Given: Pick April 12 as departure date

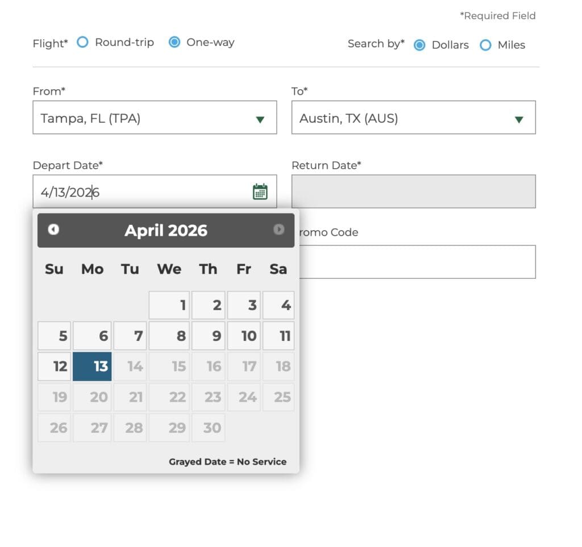Looking at the screenshot, I should pyautogui.click(x=53, y=366).
